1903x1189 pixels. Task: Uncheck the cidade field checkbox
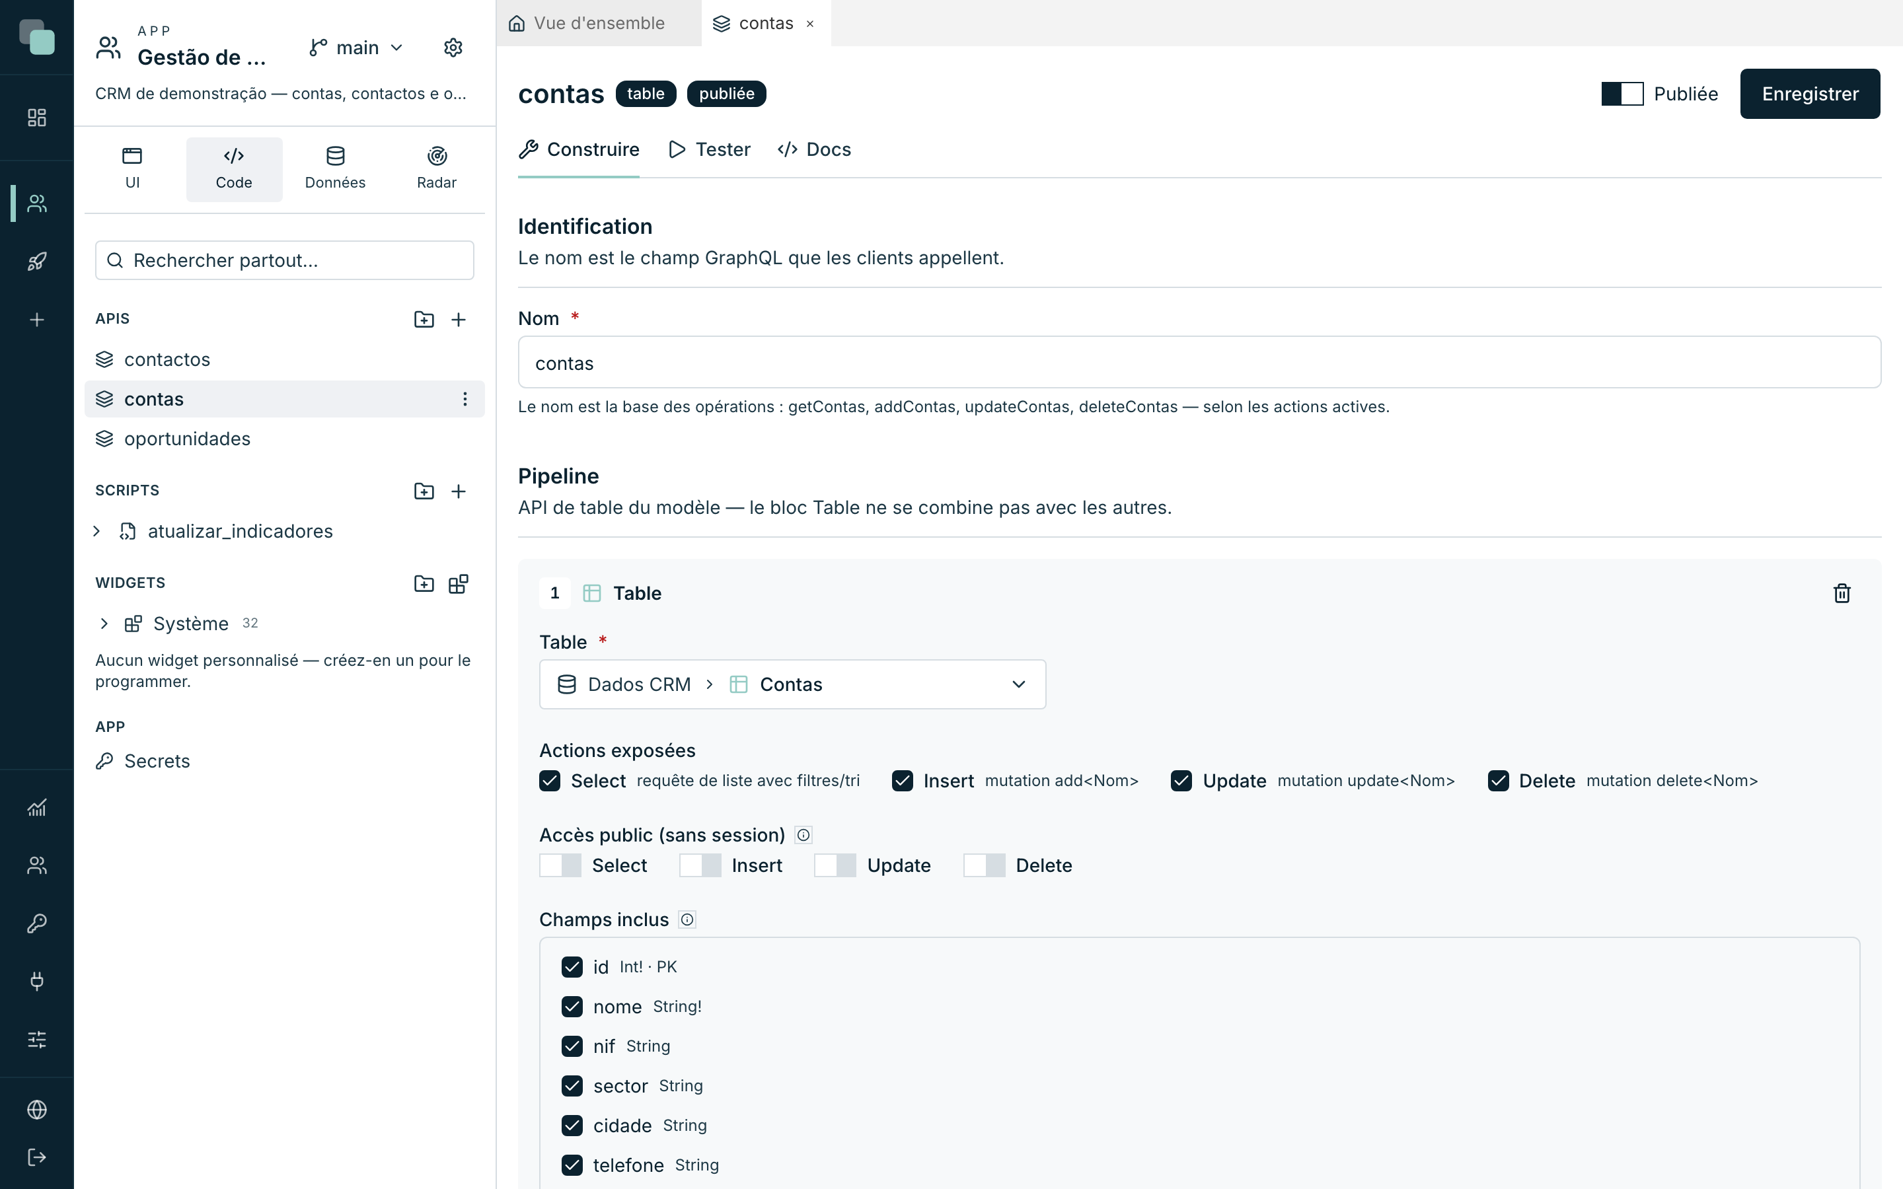(572, 1124)
